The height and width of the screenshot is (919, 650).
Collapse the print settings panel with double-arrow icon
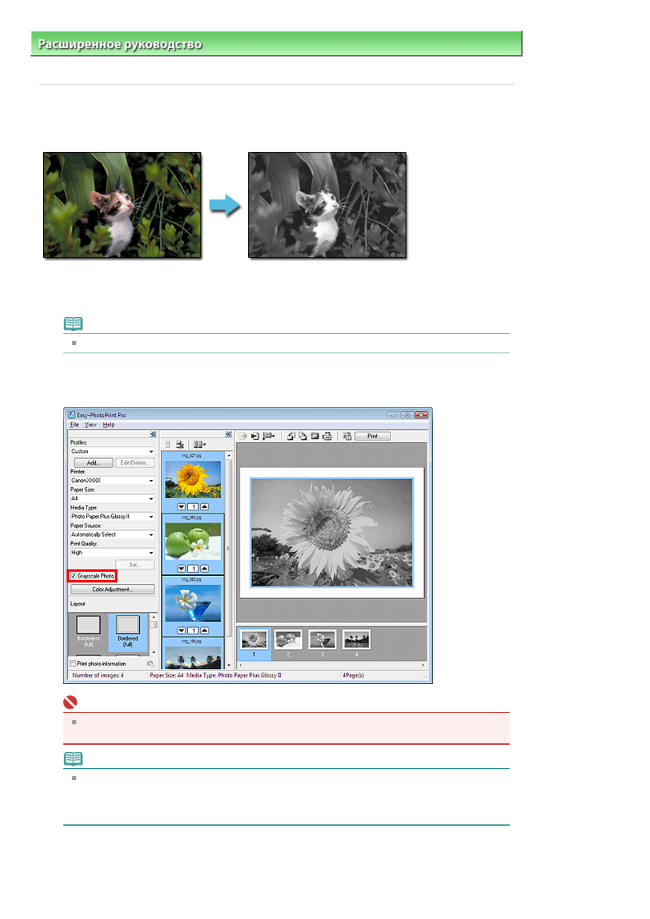153,434
